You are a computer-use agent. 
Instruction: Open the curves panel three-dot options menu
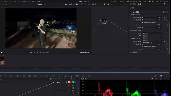[78, 79]
